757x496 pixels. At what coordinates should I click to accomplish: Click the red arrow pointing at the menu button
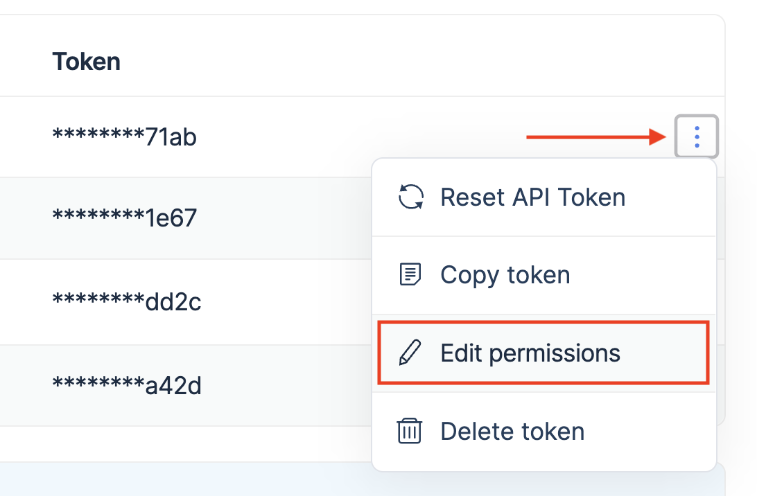pyautogui.click(x=596, y=137)
